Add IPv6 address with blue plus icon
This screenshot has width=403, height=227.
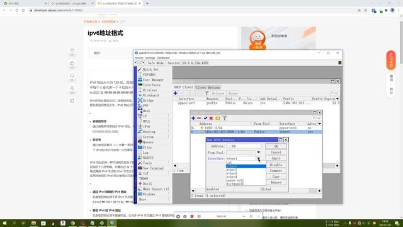point(193,118)
